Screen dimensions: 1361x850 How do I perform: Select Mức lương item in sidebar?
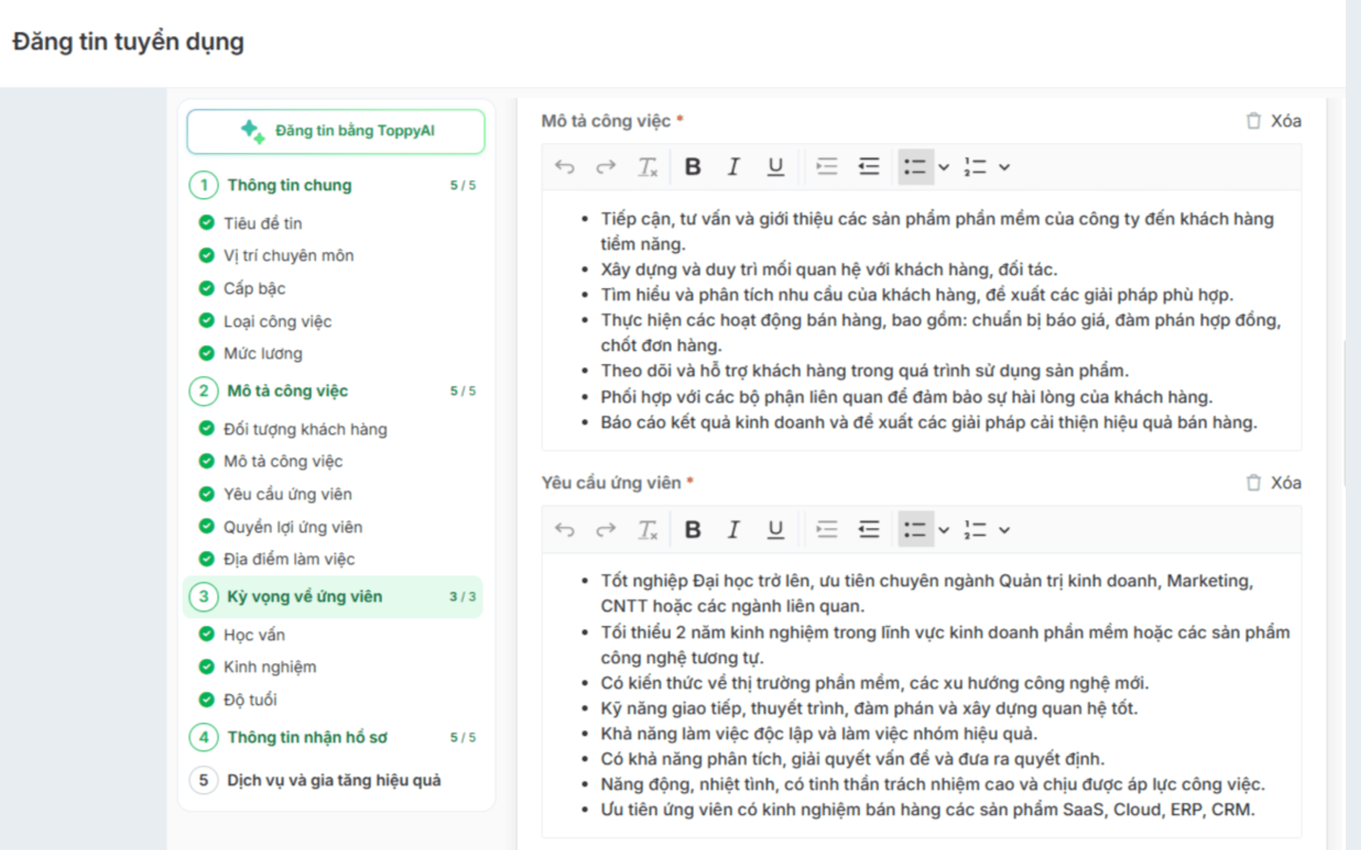[x=263, y=354]
